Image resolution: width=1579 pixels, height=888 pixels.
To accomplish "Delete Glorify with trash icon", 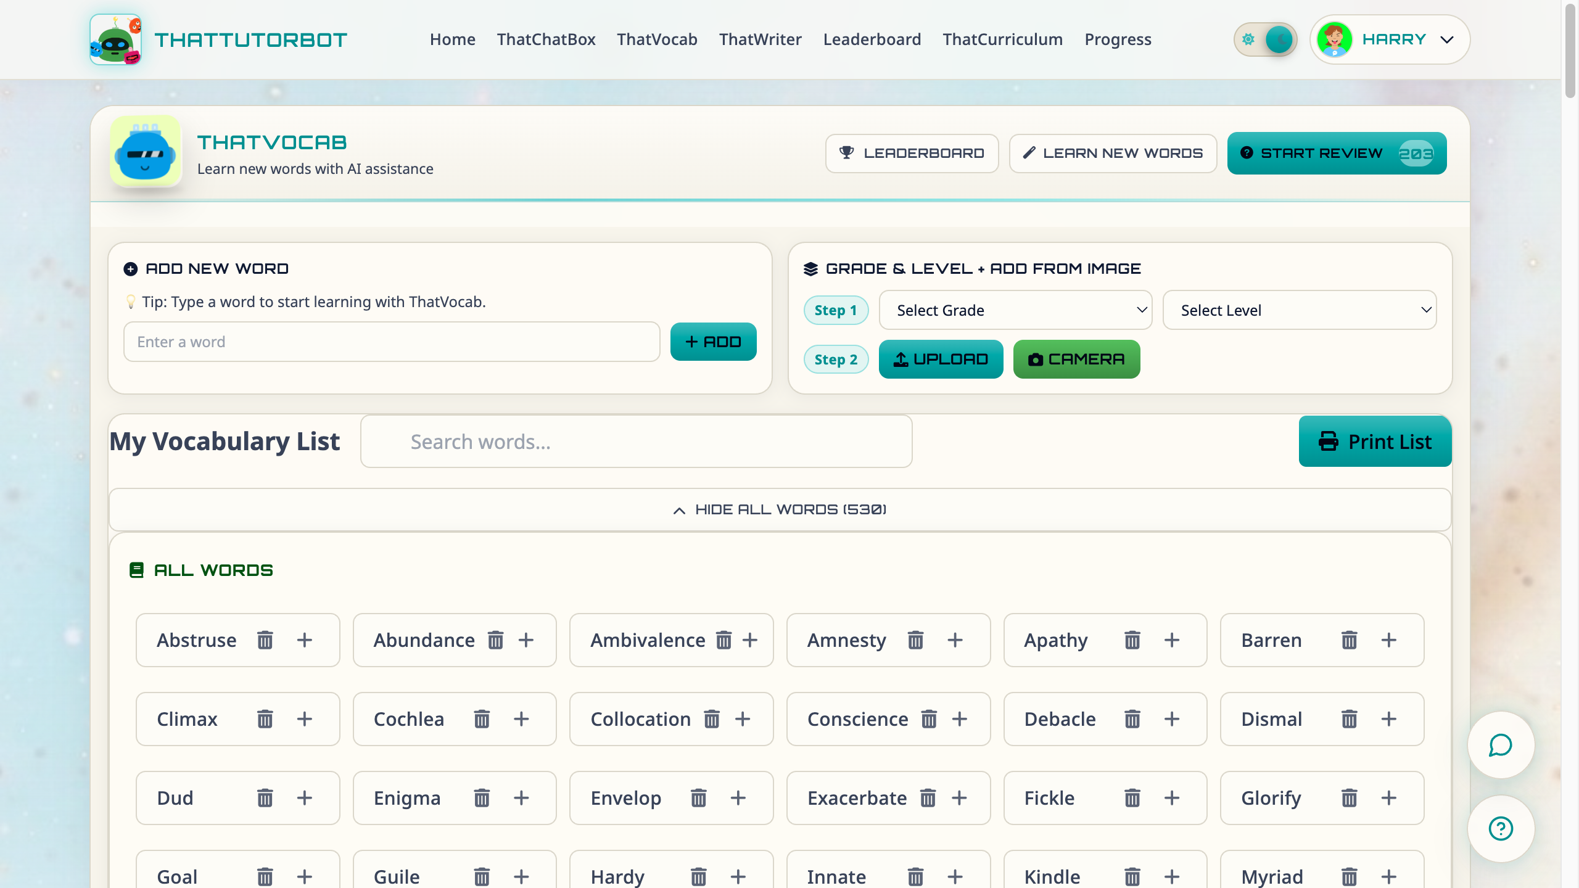I will [1350, 798].
